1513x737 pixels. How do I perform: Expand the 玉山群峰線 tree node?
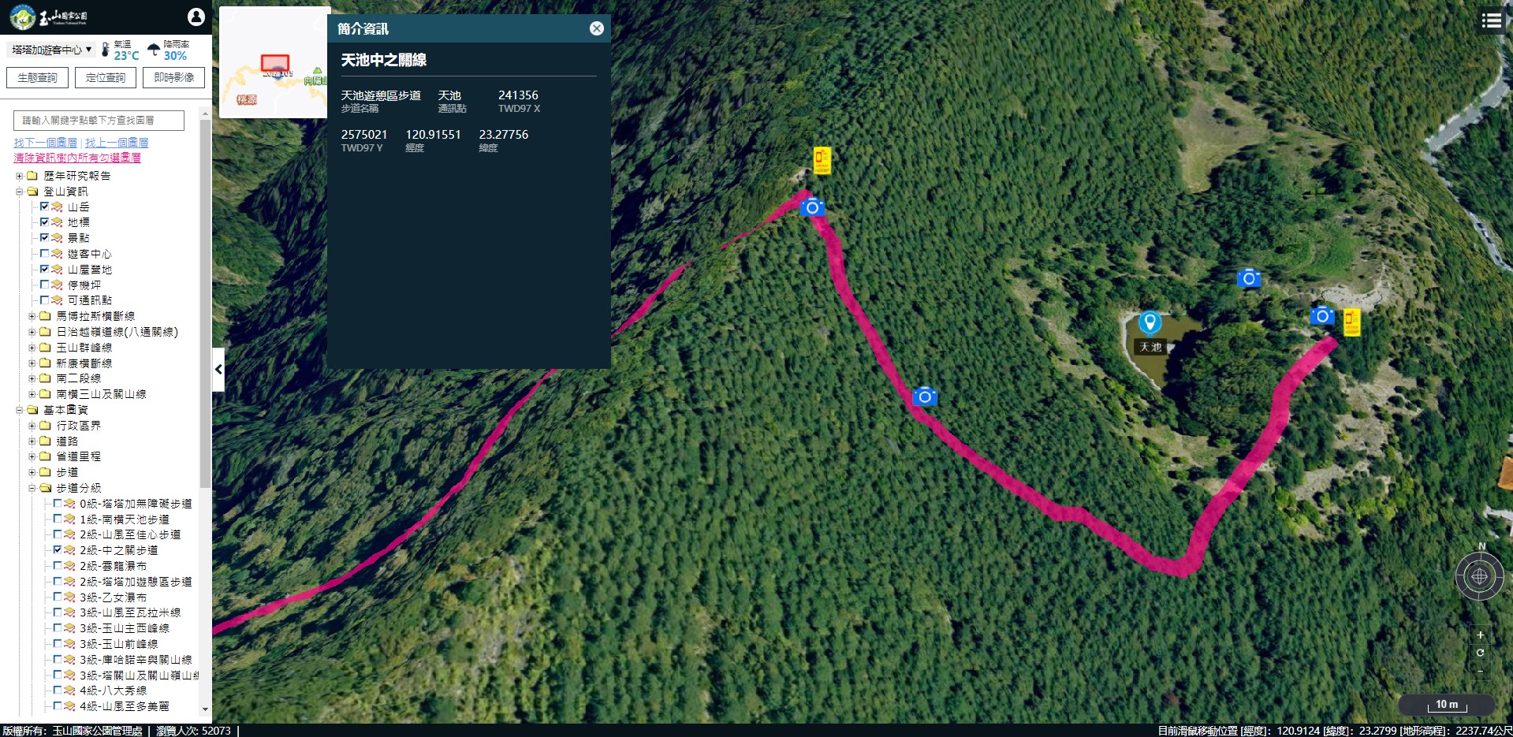click(x=32, y=348)
